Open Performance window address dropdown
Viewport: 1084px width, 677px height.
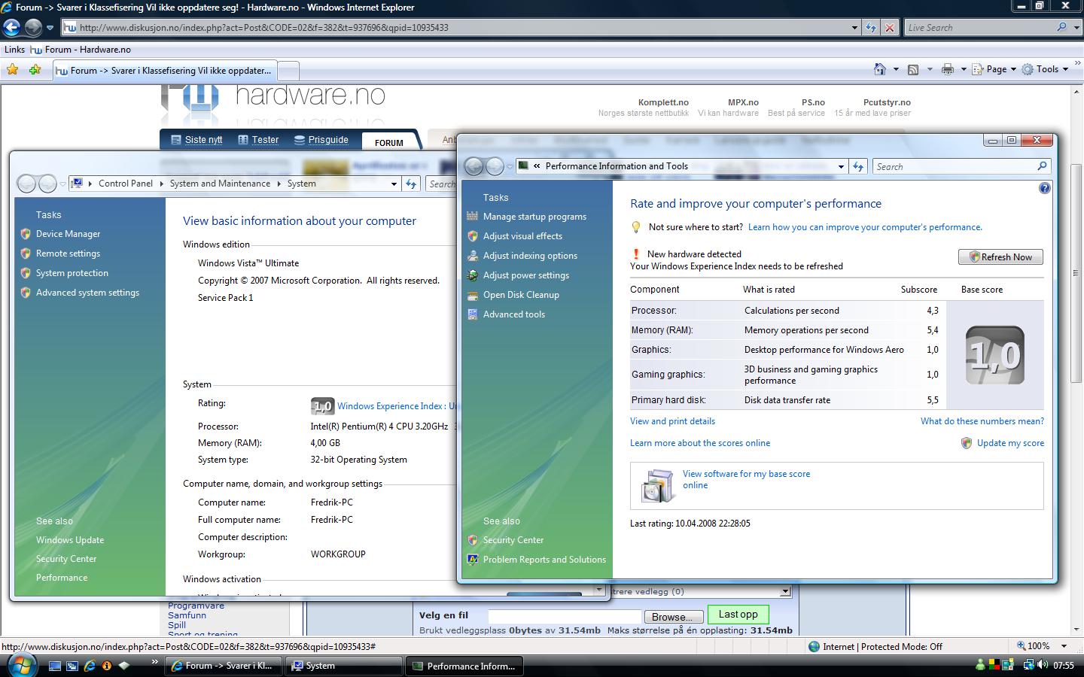(841, 166)
